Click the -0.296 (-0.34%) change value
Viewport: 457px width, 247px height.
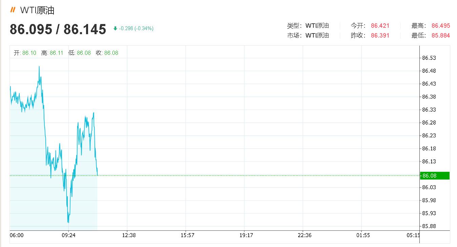point(136,29)
